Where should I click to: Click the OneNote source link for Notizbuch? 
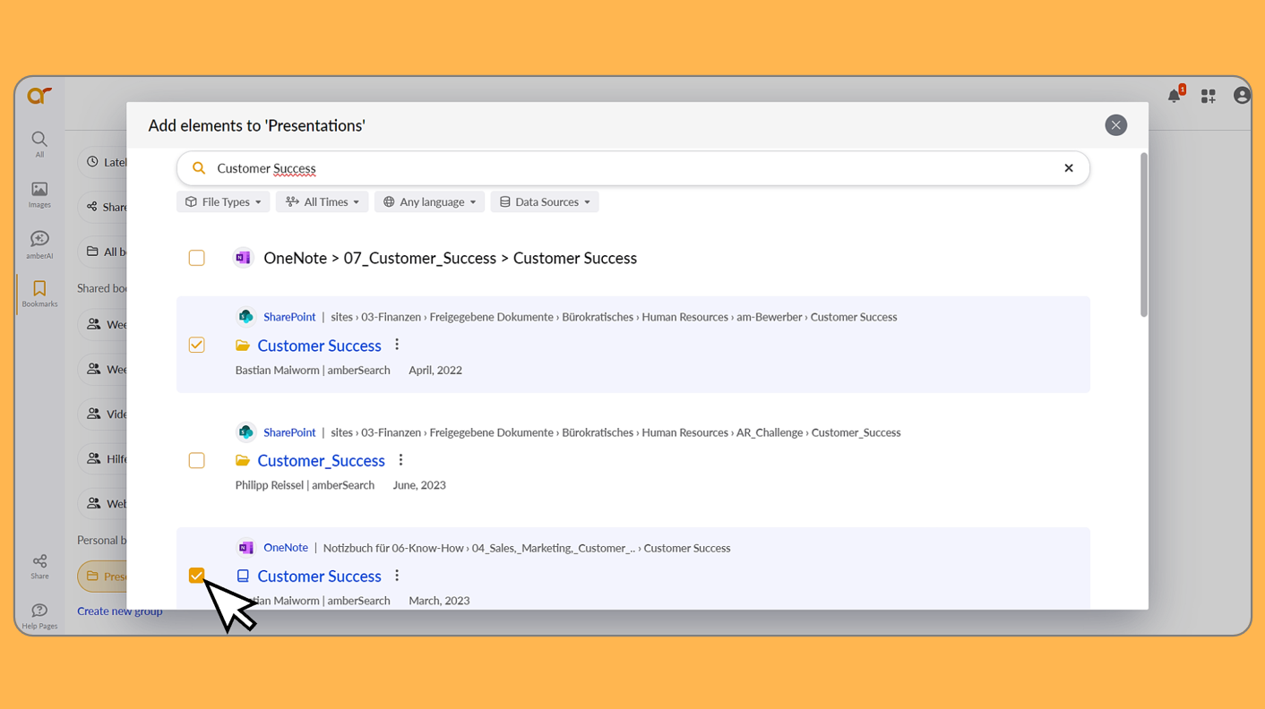tap(286, 548)
